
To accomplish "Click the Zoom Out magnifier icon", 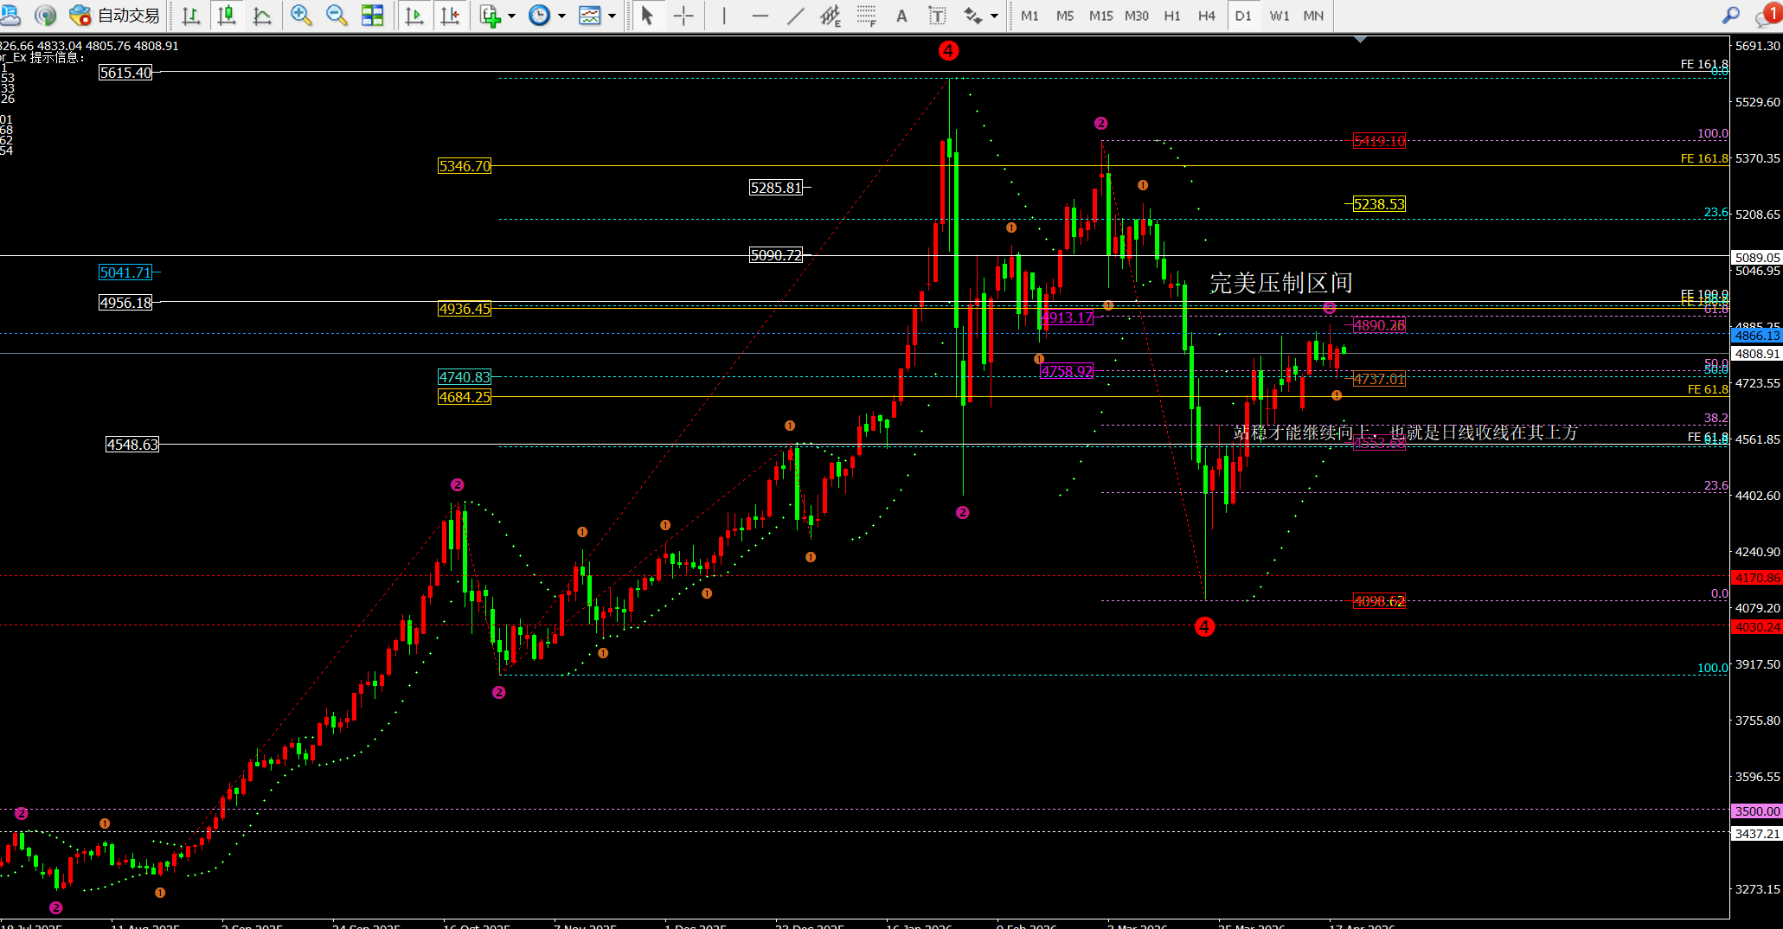I will 336,16.
